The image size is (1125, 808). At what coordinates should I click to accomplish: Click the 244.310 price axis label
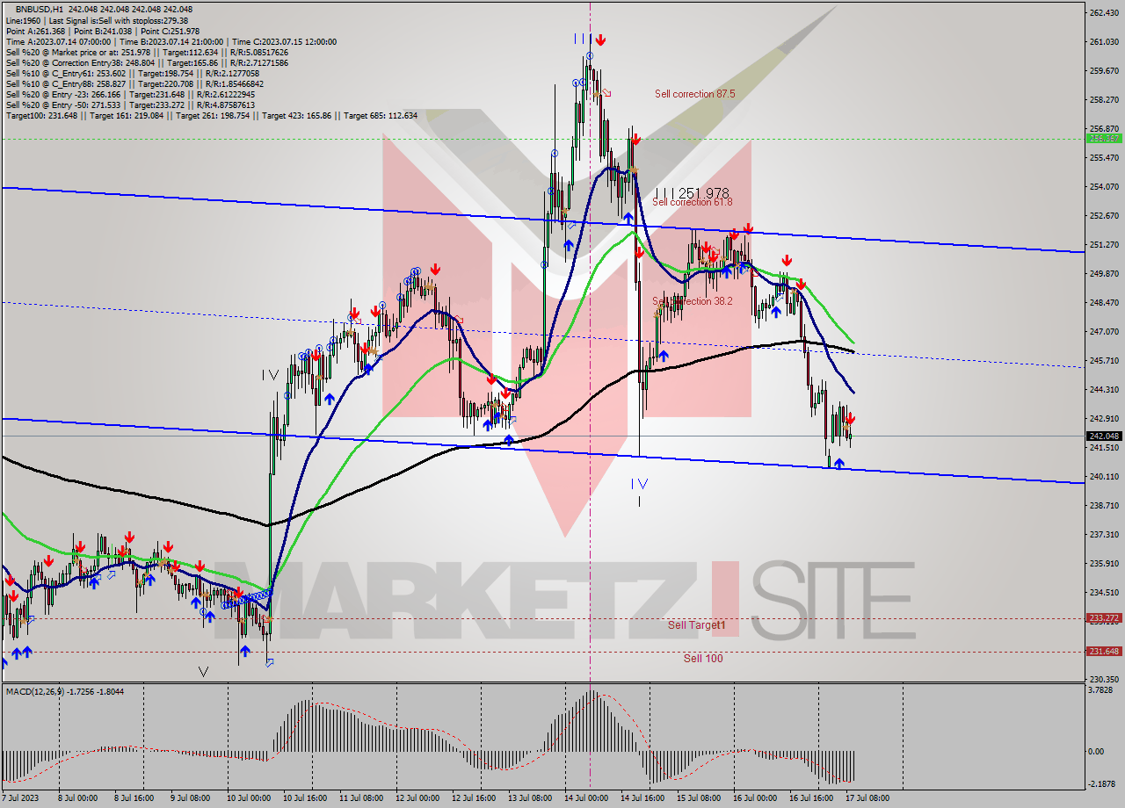coord(1104,389)
